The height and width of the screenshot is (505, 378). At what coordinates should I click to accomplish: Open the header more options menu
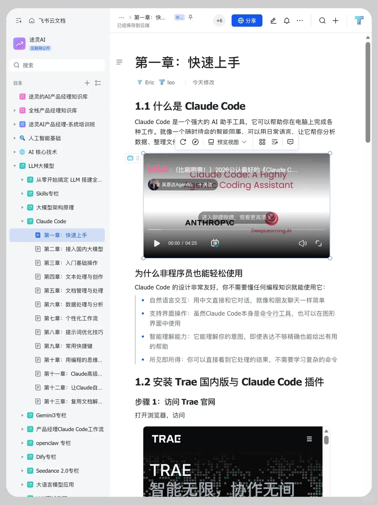[x=300, y=21]
